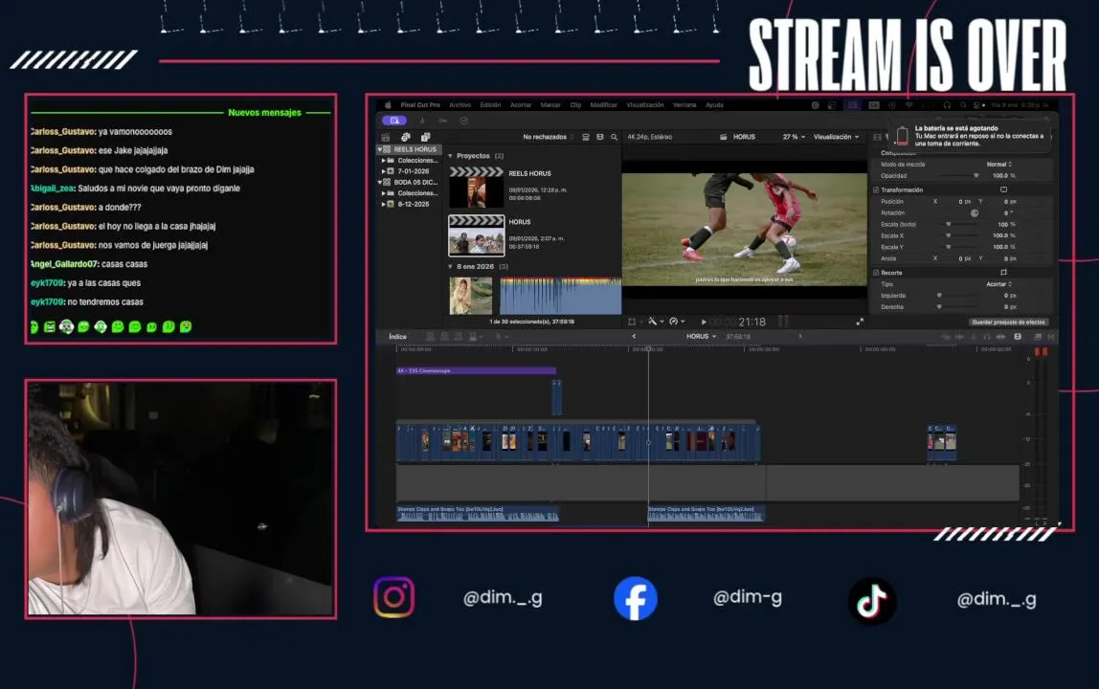
Task: Click the browser search magnifier icon
Action: click(614, 138)
